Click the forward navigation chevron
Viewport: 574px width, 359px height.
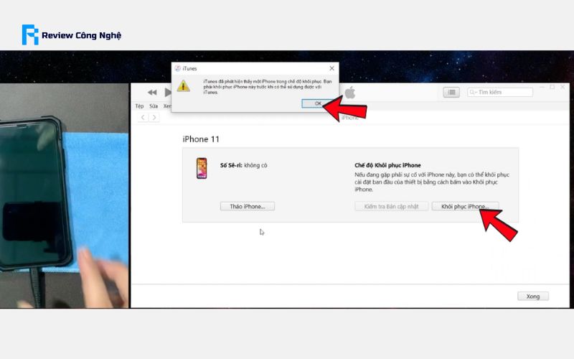coord(155,117)
